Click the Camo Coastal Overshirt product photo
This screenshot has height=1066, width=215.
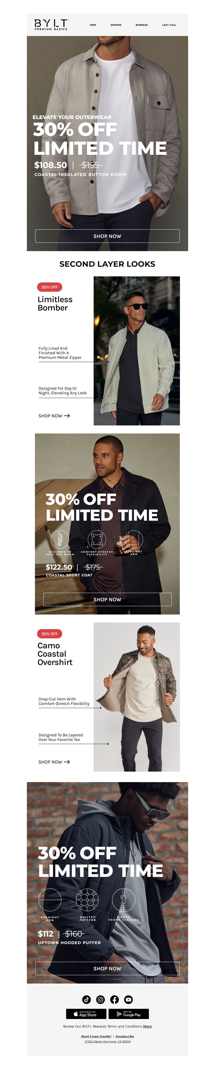click(137, 697)
